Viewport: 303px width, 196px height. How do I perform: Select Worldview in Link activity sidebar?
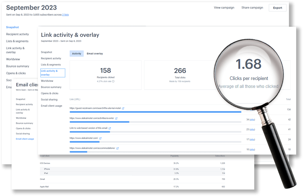tap(47, 81)
